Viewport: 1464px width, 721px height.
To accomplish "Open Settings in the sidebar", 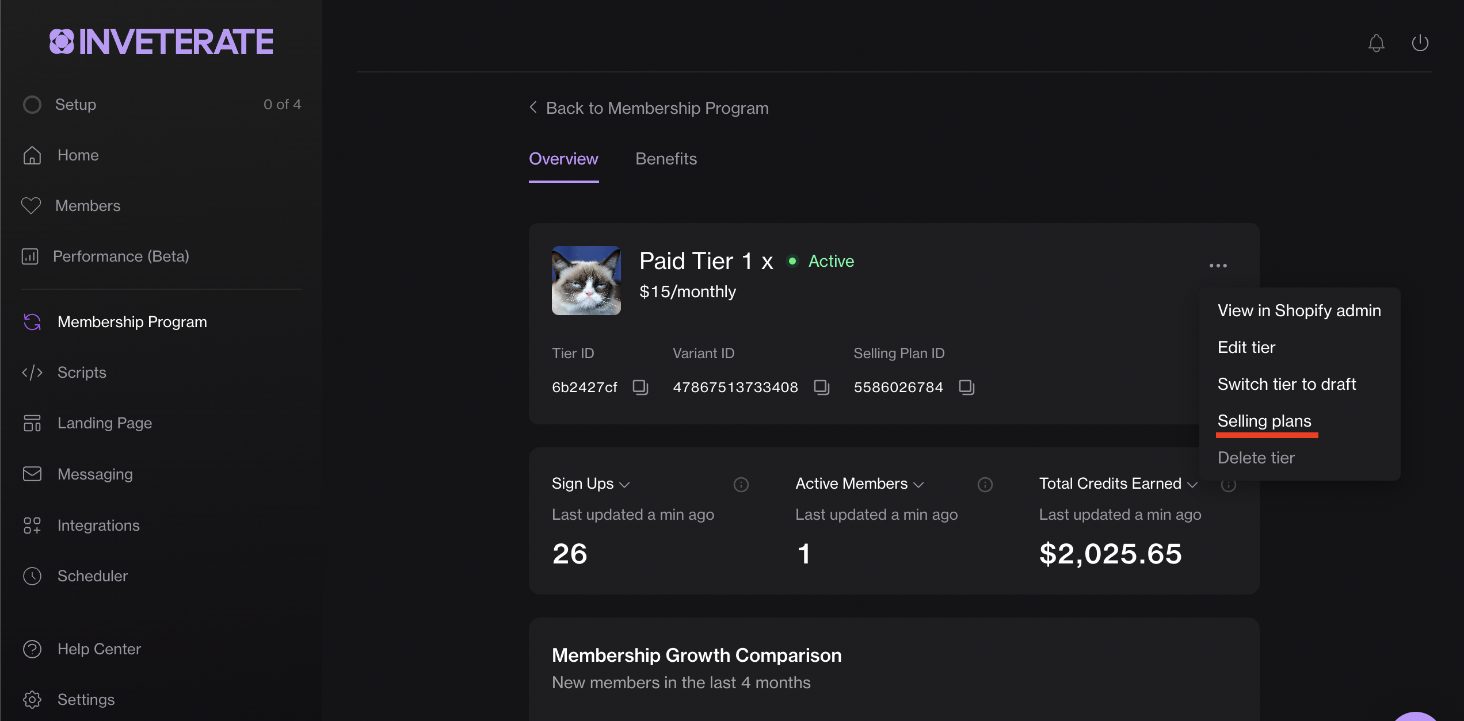I will (86, 700).
